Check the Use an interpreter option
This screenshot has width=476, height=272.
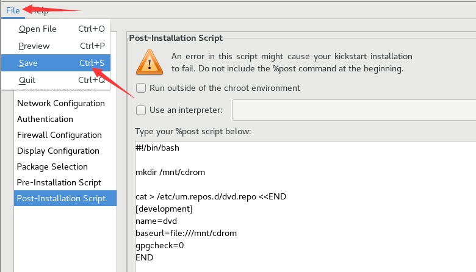point(141,110)
